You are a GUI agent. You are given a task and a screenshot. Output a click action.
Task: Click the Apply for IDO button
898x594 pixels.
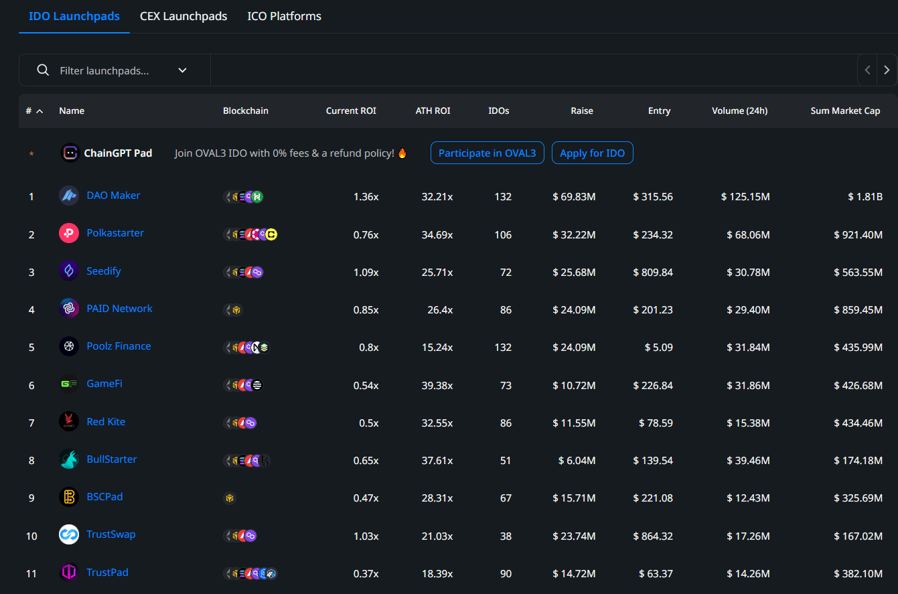click(593, 153)
